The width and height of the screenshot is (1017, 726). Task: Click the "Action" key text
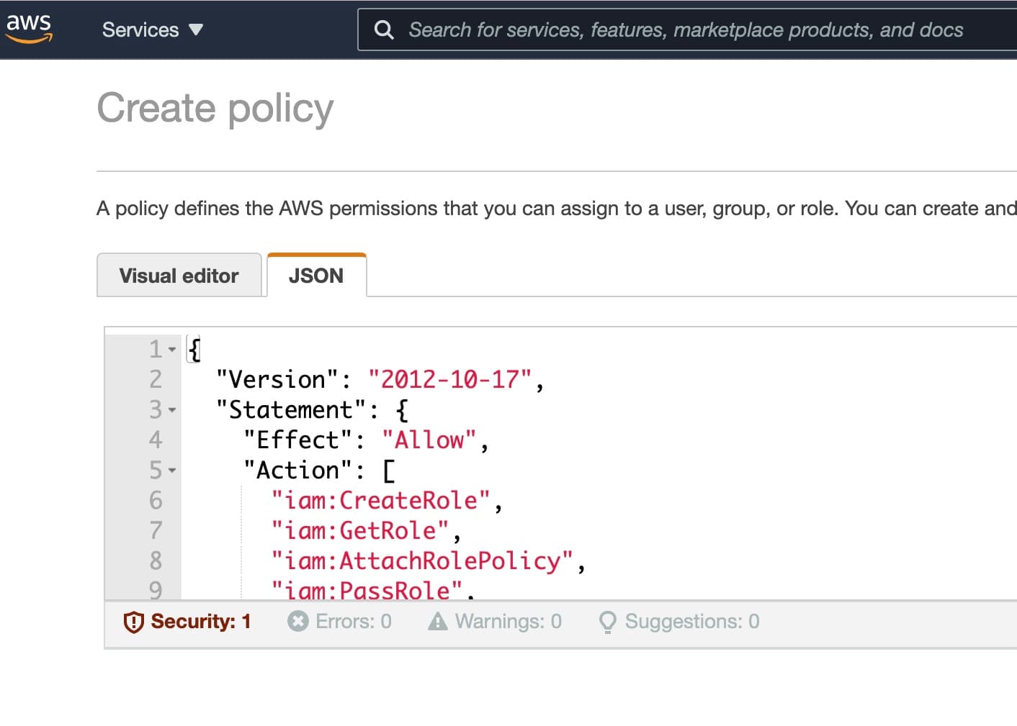(x=298, y=470)
